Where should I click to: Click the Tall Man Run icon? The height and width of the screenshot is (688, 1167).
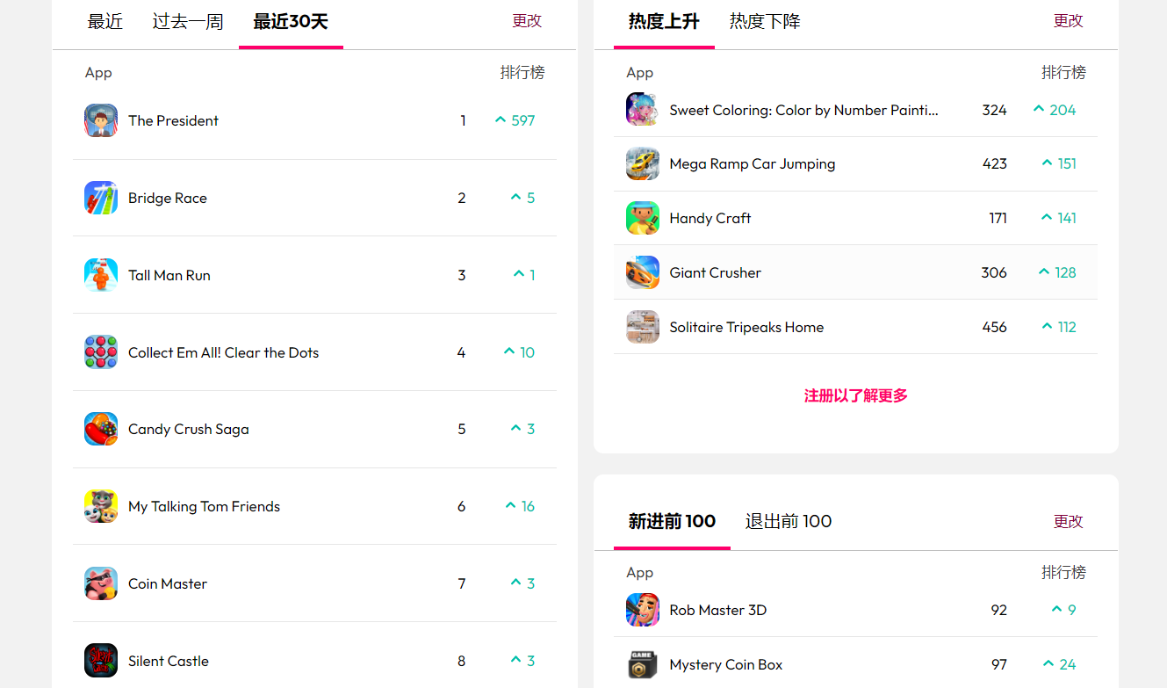[101, 275]
